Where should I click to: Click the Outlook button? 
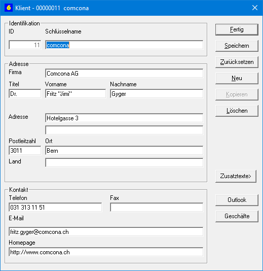coord(237,200)
